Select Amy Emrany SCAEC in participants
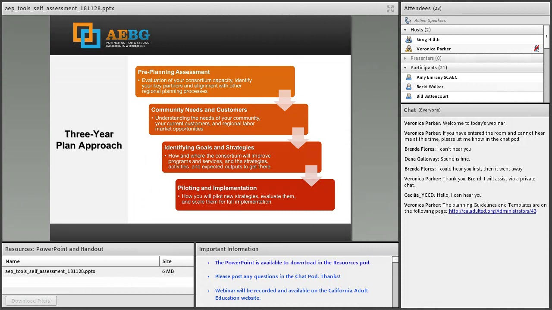 click(x=472, y=77)
